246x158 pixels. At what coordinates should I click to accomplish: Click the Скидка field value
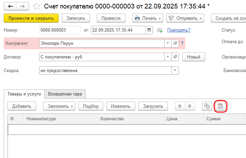(105, 70)
